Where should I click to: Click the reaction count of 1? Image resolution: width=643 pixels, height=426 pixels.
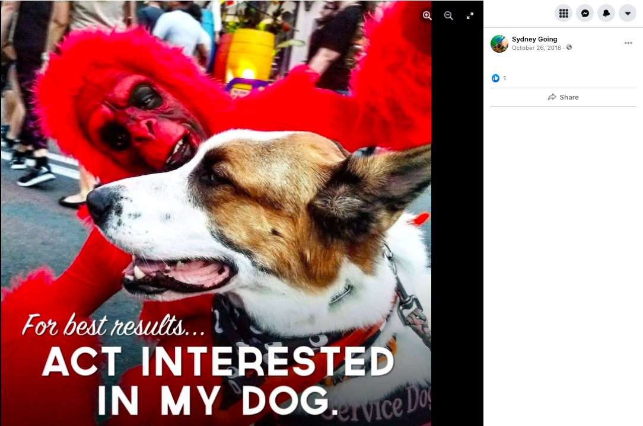[x=504, y=78]
